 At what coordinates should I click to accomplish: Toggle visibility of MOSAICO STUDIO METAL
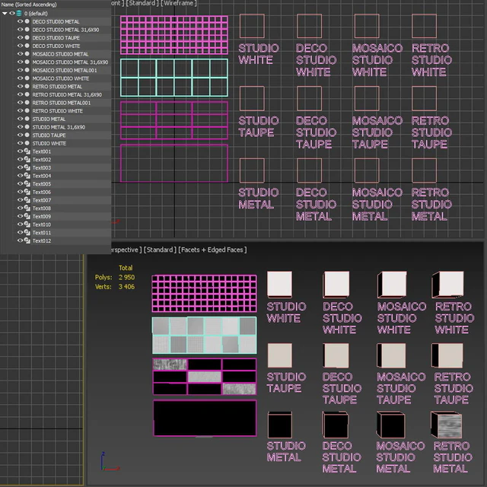pos(21,54)
